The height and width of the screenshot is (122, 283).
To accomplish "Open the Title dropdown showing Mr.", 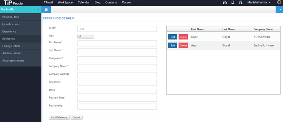I will 86,36.
